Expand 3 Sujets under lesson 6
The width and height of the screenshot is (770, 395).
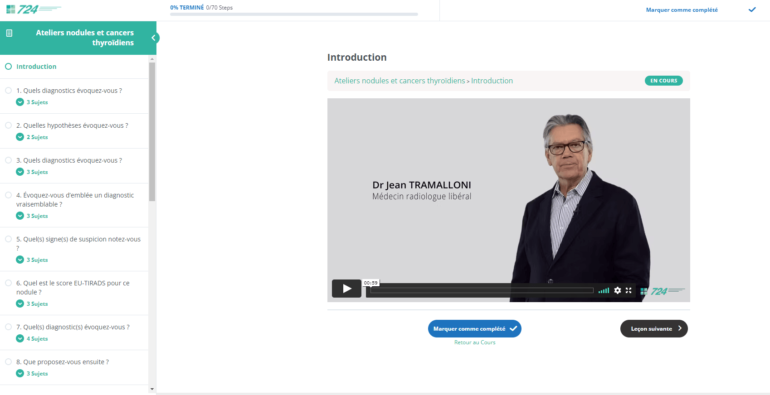(x=32, y=304)
